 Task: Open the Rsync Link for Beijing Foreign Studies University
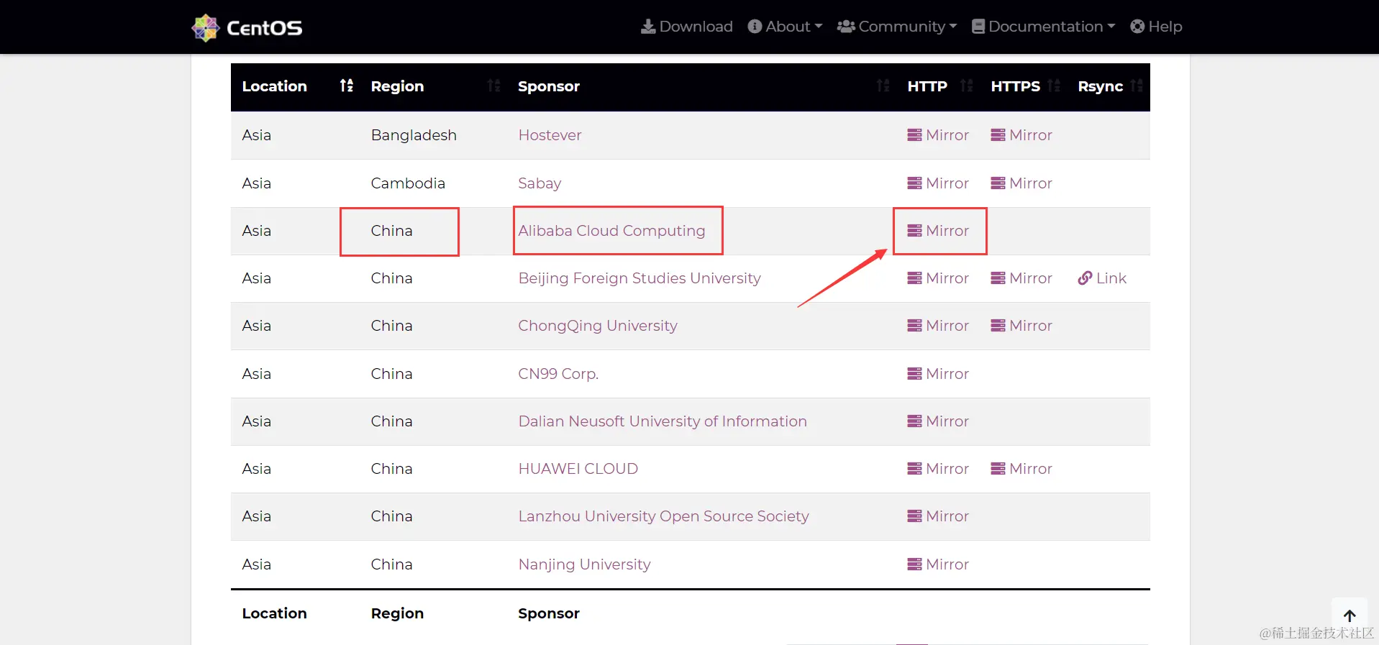1102,278
